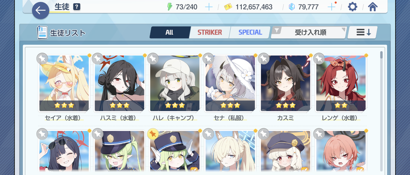Viewport: 410px width, 175px height.
Task: Toggle pin on カスミ card
Action: point(264,59)
